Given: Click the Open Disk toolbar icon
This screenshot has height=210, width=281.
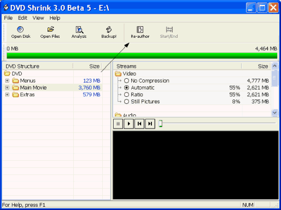Looking at the screenshot, I should point(20,30).
